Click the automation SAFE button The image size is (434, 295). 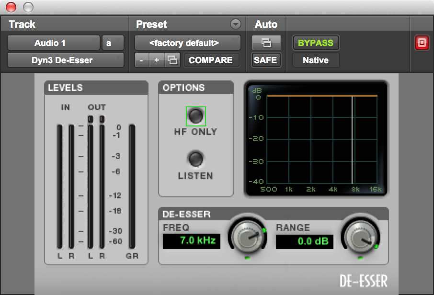click(x=266, y=60)
